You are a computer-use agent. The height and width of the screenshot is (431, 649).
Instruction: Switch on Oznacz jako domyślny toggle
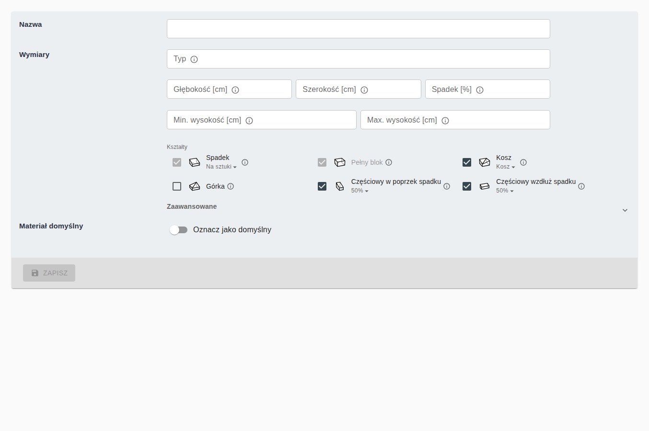pos(179,230)
